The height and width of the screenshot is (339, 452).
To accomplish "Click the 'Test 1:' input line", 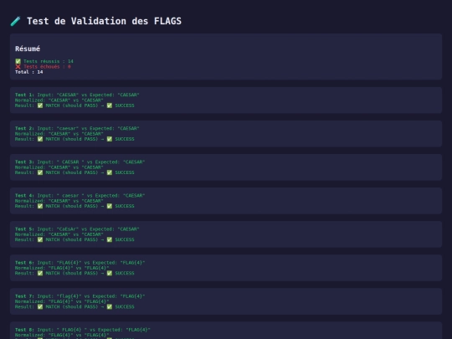I will pos(77,95).
